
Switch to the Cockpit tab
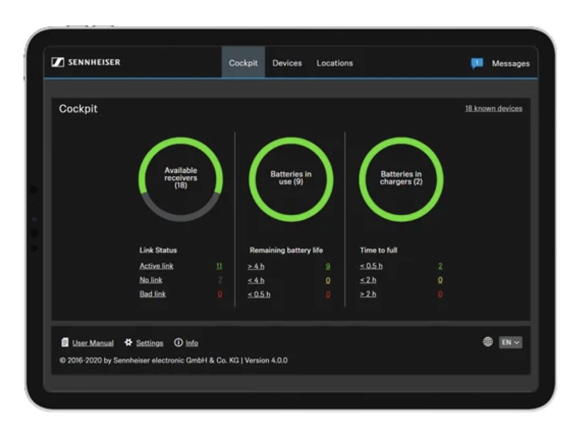pyautogui.click(x=243, y=63)
